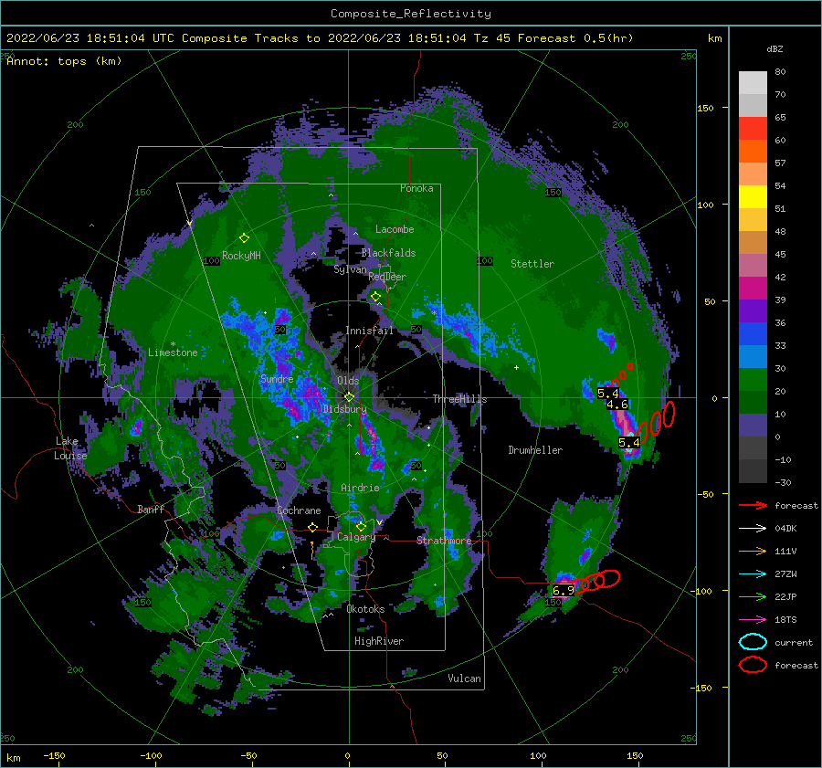Viewport: 822px width, 768px height.
Task: Click the Drumheller city label
Action: click(535, 450)
